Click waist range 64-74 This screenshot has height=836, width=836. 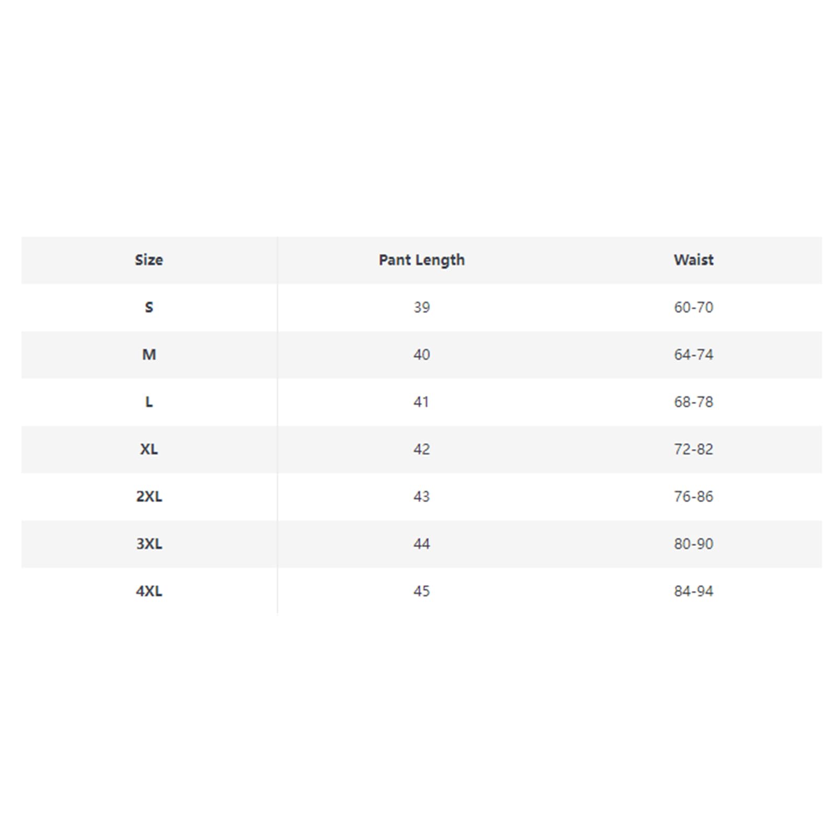point(693,355)
